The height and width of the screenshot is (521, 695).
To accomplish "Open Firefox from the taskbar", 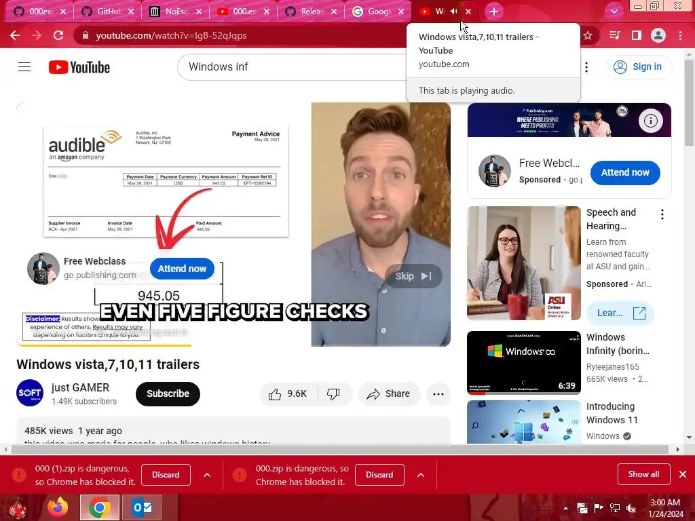I will (x=58, y=507).
